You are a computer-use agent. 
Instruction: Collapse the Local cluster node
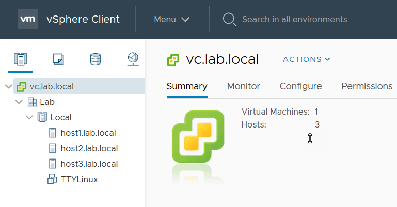(x=29, y=117)
